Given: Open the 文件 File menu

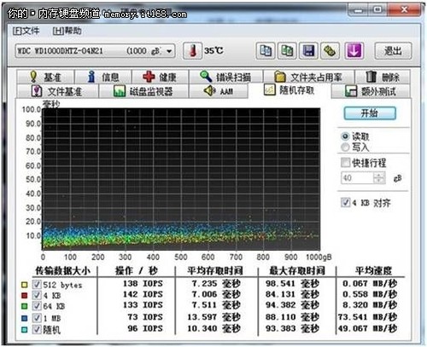Looking at the screenshot, I should pos(26,31).
